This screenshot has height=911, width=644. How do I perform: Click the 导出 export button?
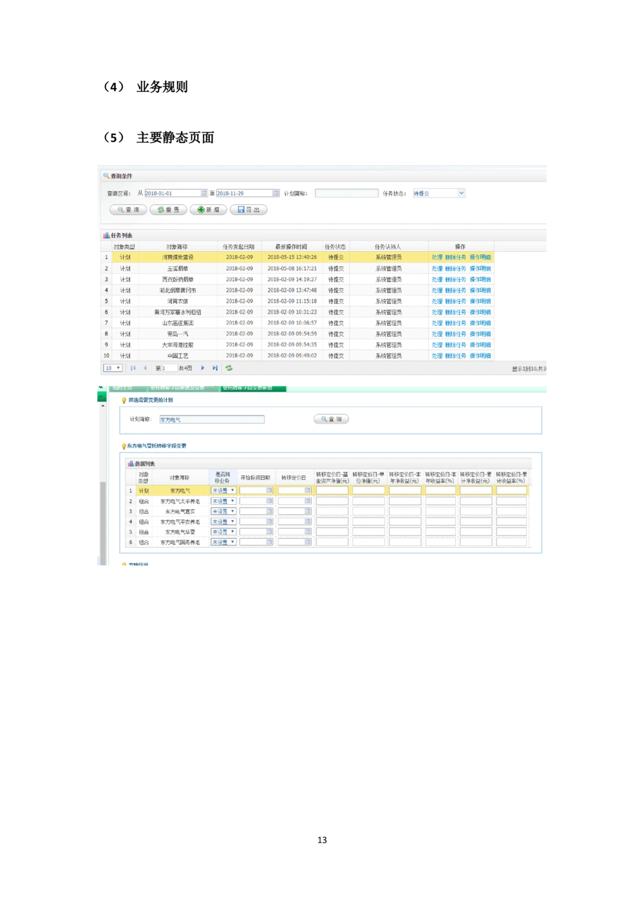pos(249,210)
